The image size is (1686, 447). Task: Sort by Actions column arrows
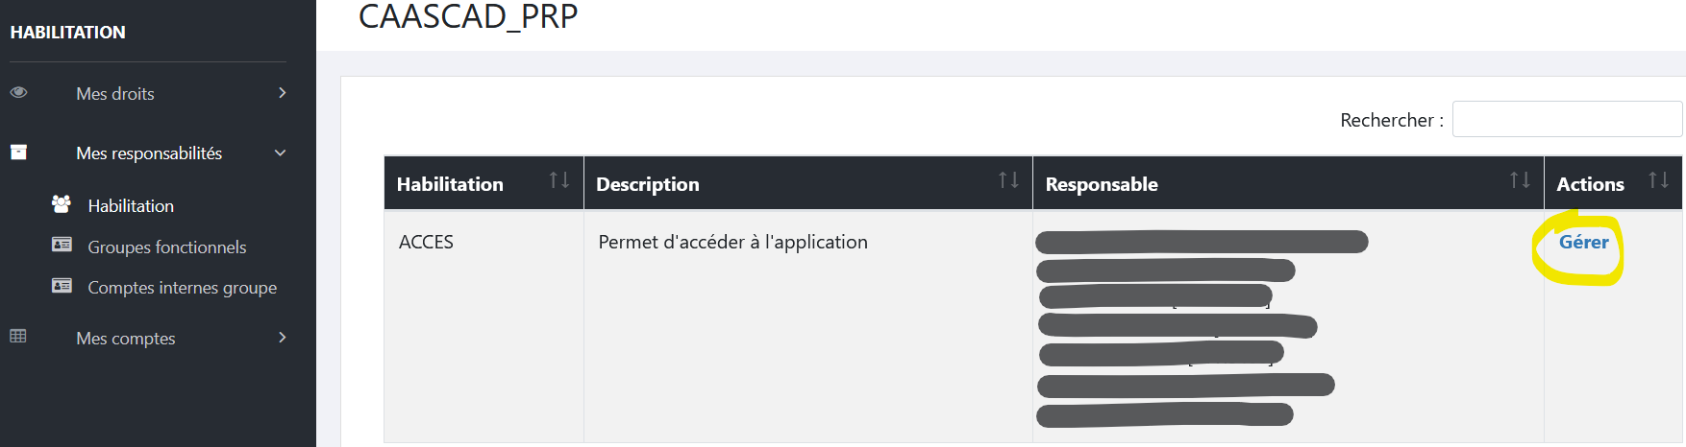(x=1658, y=180)
